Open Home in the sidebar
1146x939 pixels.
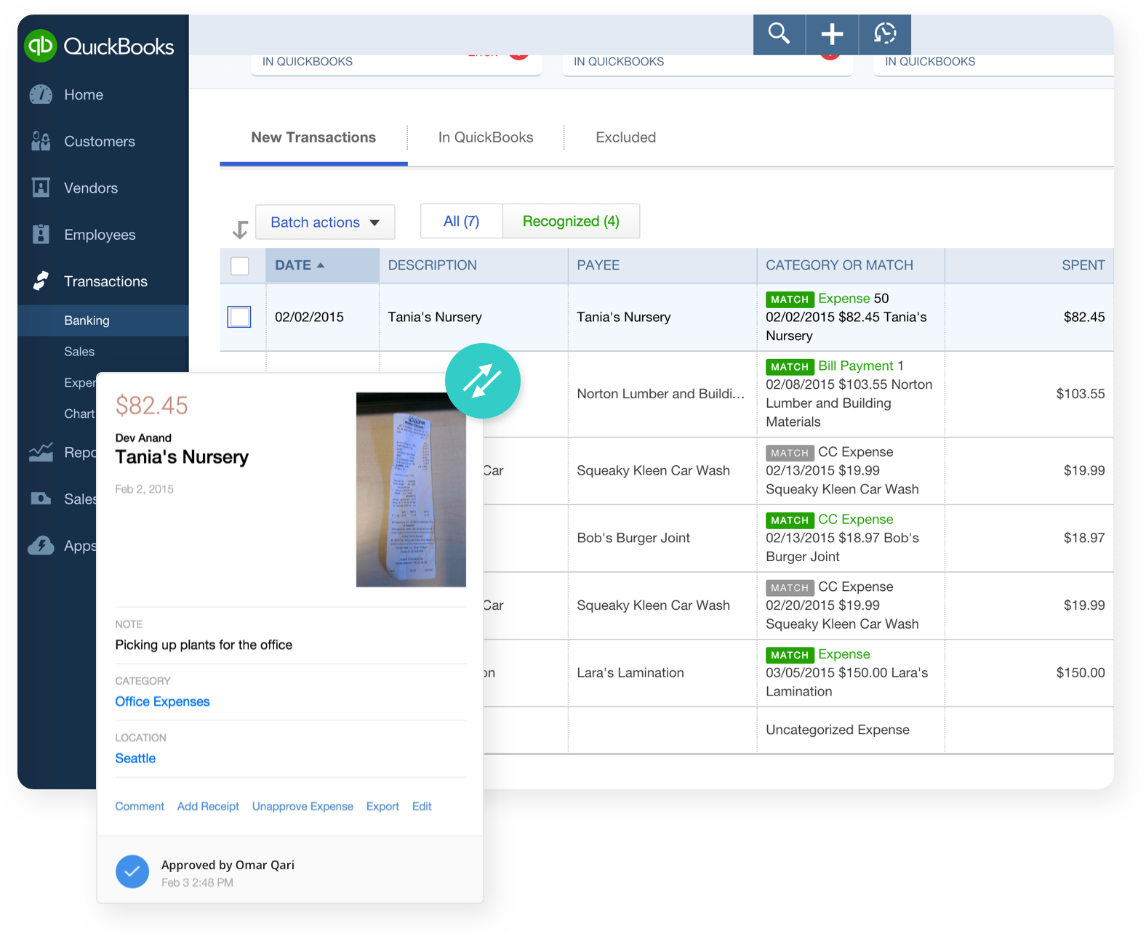click(x=84, y=94)
